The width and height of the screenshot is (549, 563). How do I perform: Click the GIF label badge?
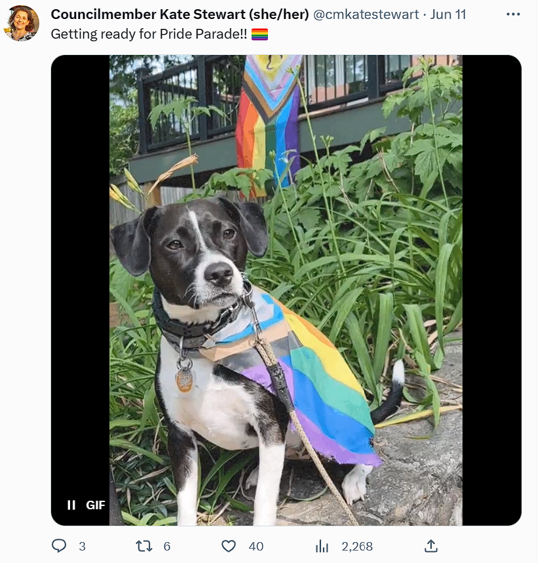[96, 505]
